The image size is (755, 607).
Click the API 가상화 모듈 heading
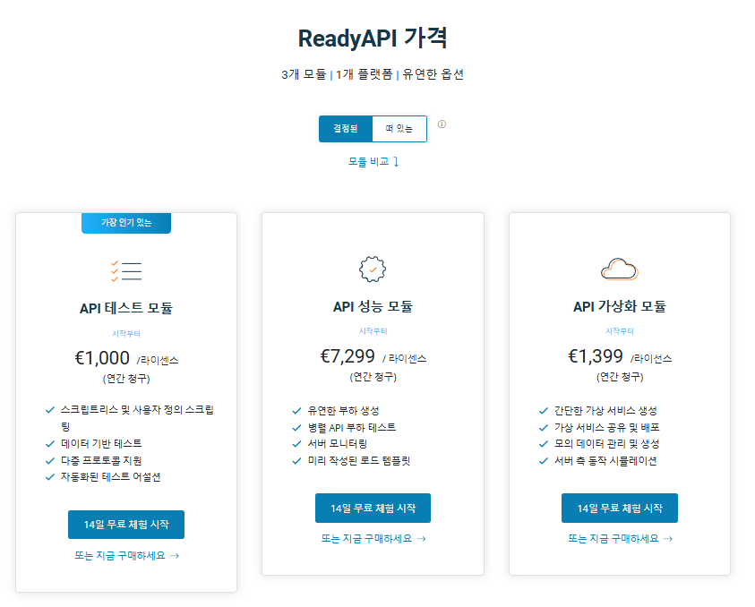(x=619, y=306)
